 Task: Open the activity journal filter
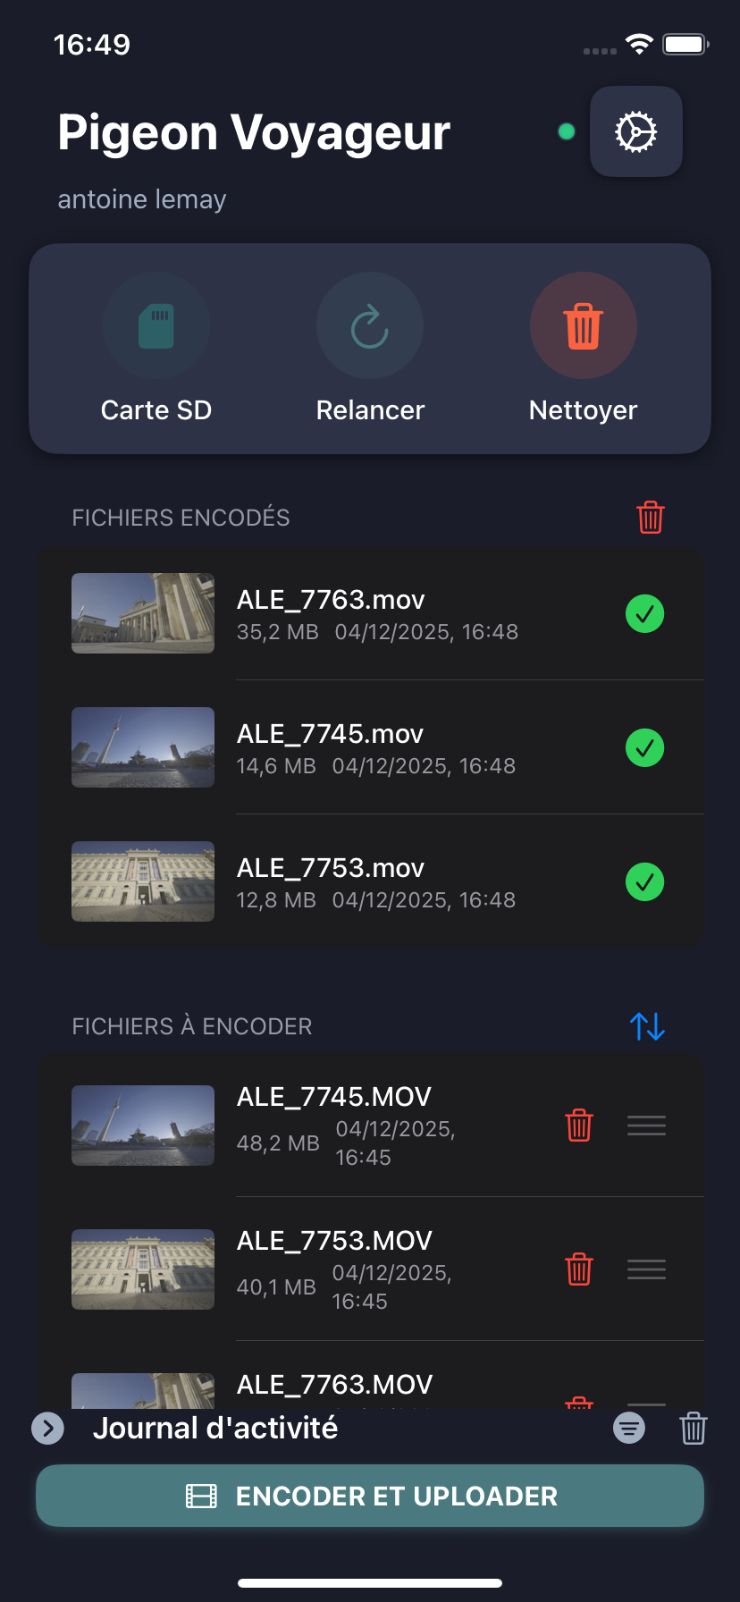[x=629, y=1429]
